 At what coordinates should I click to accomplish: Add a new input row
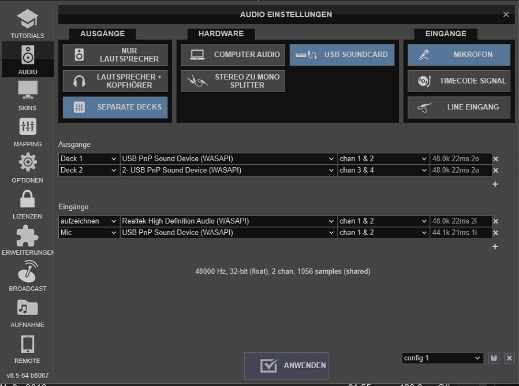click(495, 247)
